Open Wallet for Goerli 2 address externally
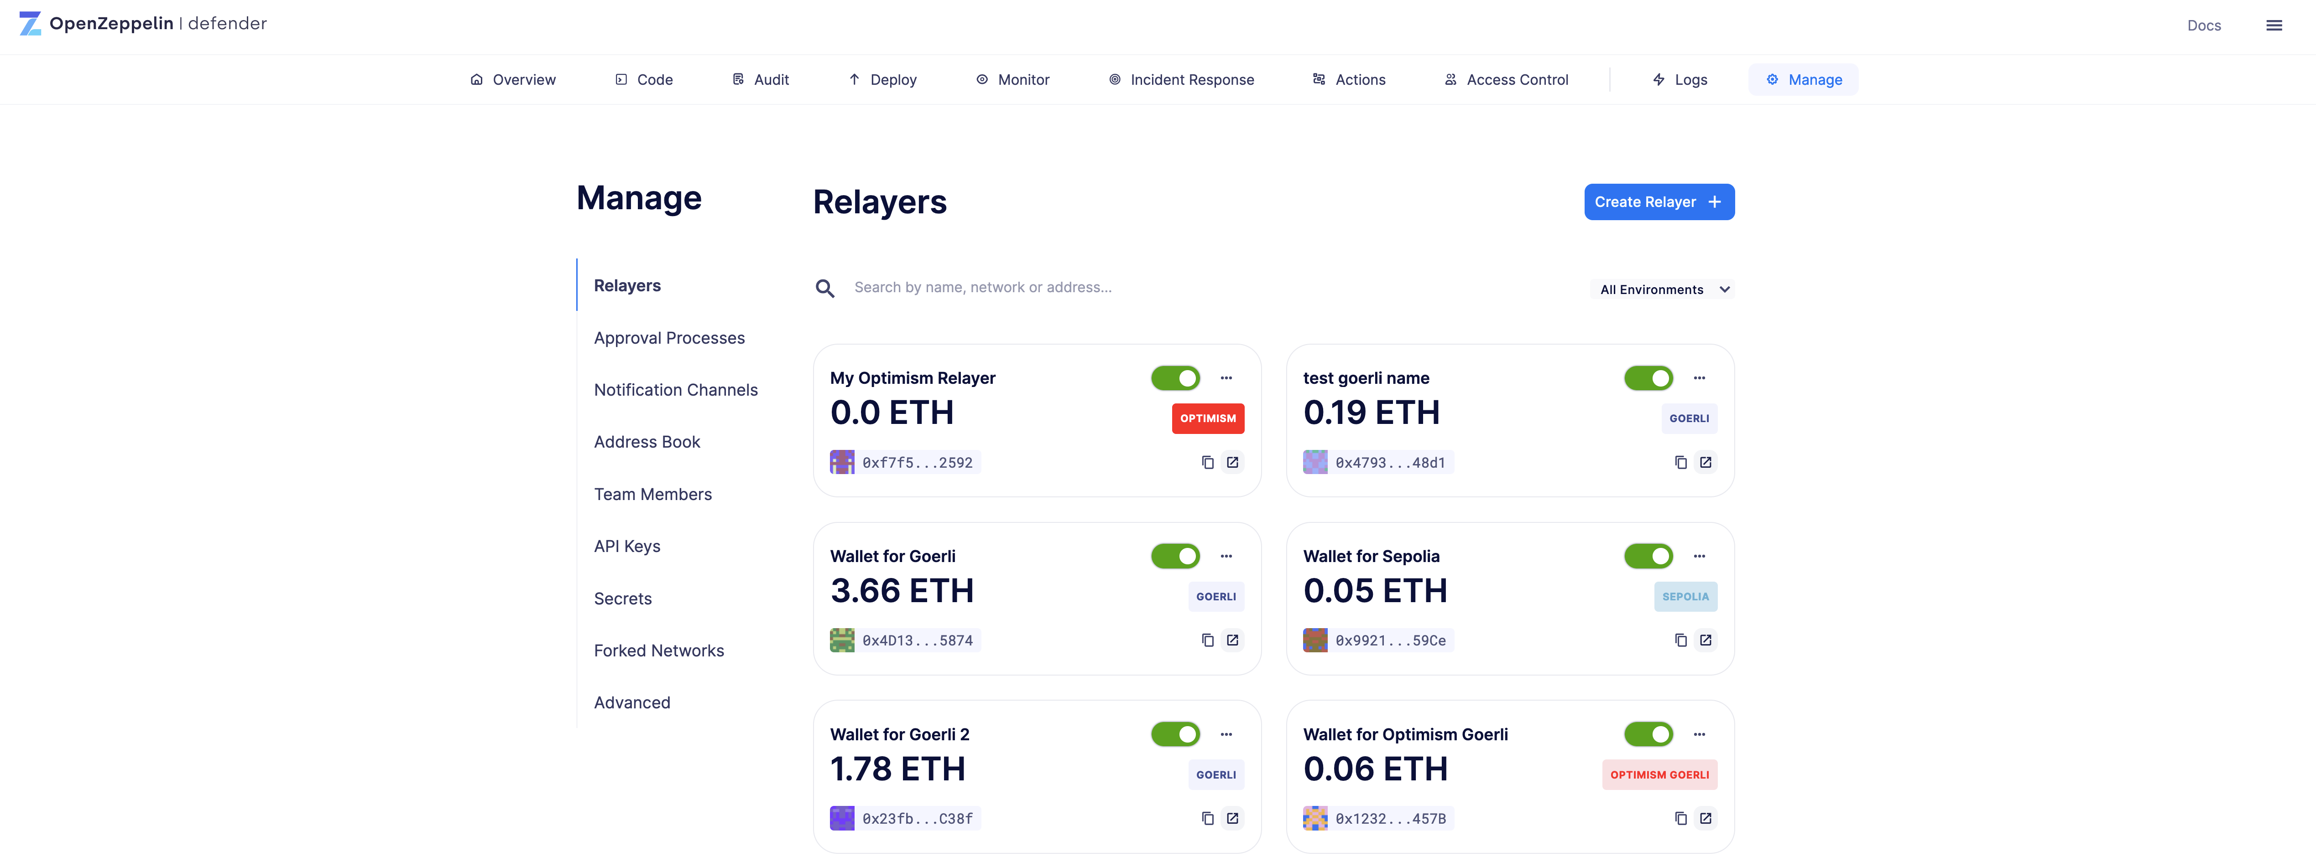Viewport: 2316px width, 867px height. 1233,819
